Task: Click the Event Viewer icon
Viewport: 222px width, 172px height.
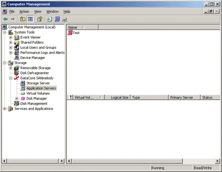Action: (17, 37)
